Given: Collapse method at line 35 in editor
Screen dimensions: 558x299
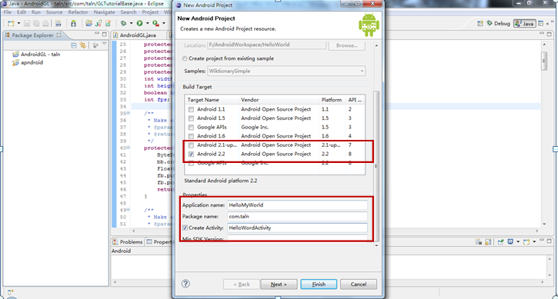Looking at the screenshot, I should (x=129, y=113).
